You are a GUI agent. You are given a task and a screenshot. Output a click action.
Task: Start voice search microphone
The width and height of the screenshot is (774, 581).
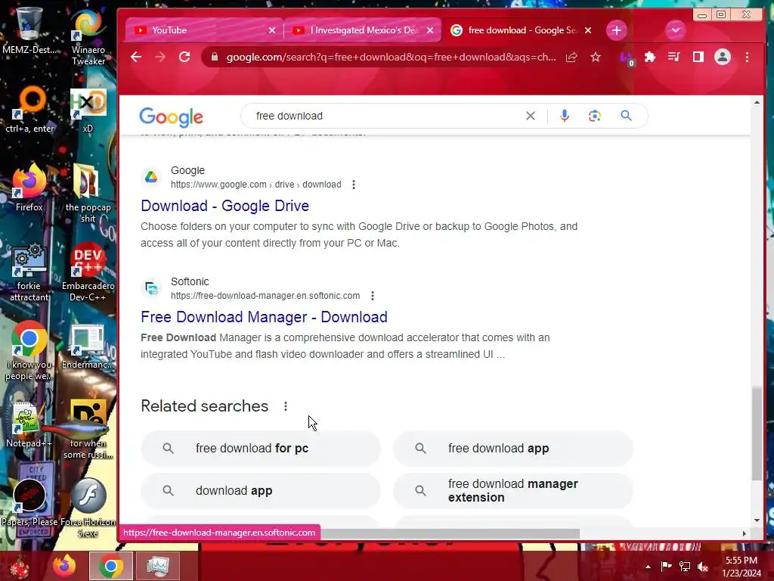point(564,116)
